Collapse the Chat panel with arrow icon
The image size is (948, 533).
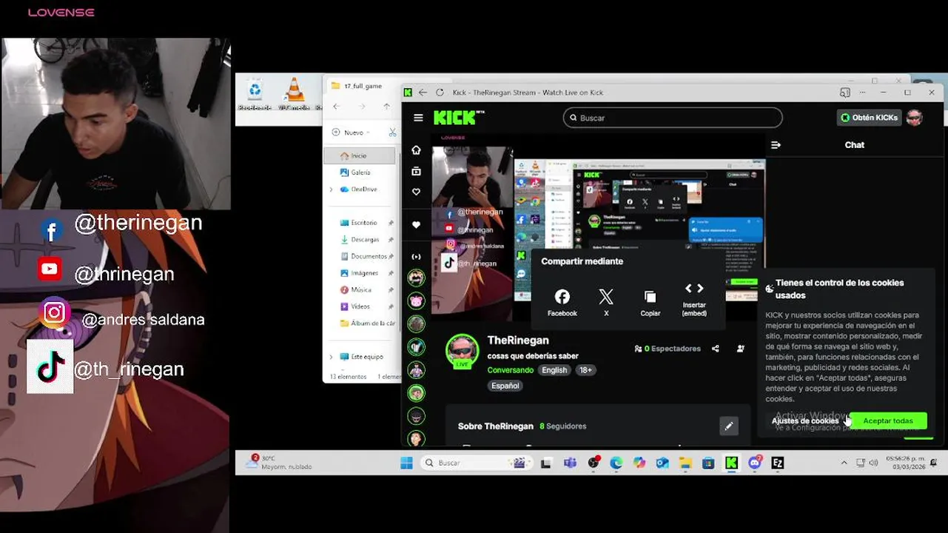pos(776,145)
